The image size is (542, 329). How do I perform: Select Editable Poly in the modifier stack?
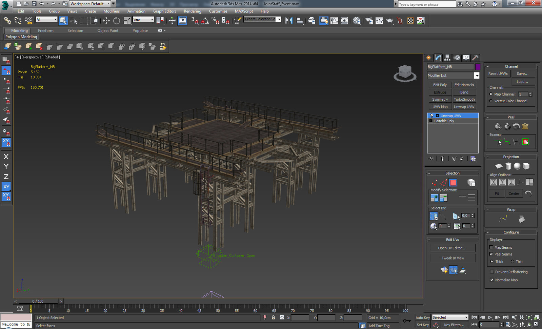[x=444, y=121]
